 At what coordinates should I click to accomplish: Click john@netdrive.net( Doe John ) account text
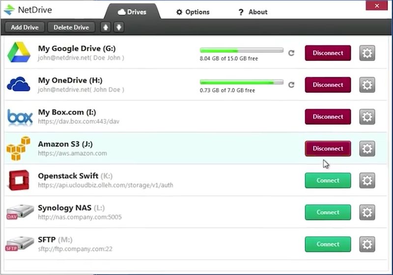tap(81, 58)
